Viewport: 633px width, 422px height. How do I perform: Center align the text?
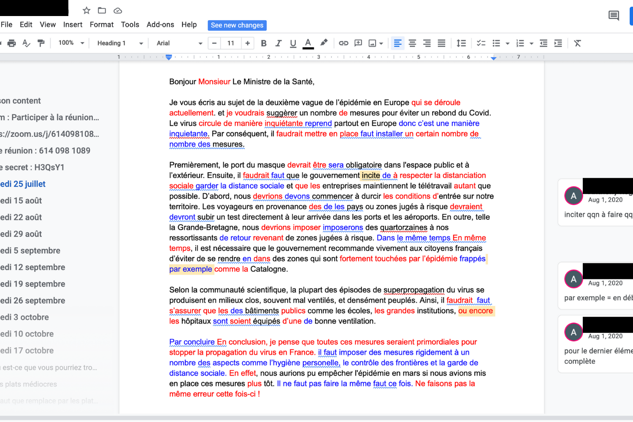point(412,43)
